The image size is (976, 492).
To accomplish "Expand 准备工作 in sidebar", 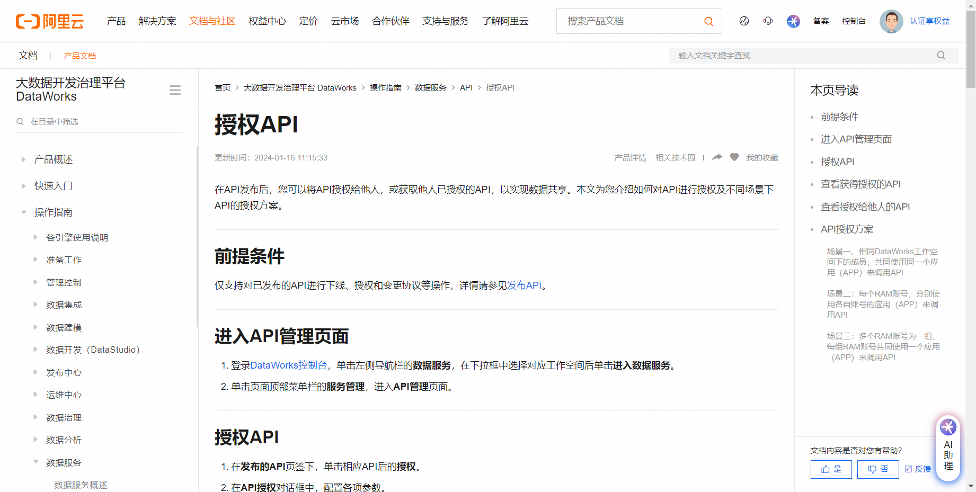I will pyautogui.click(x=36, y=260).
